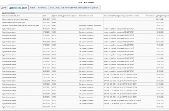
Task: Click the date cell 09.08.2021
Action: (x=47, y=94)
